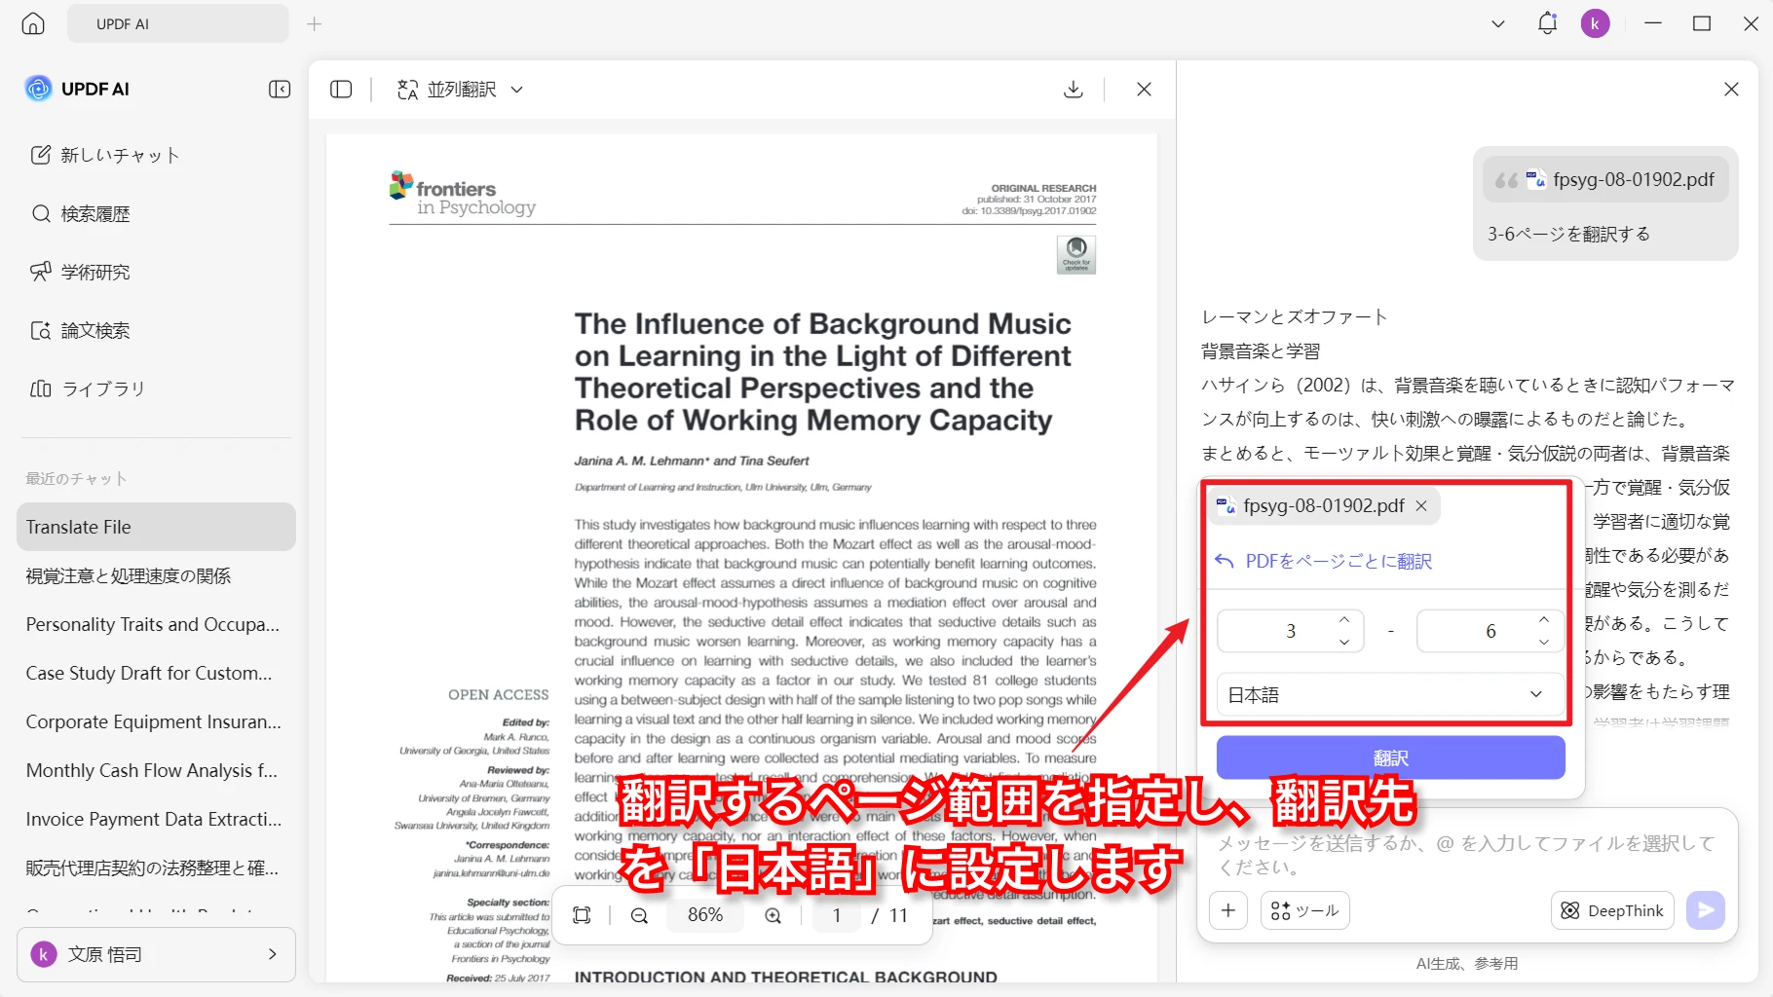
Task: Open the 日本語 target language dropdown
Action: tap(1390, 694)
